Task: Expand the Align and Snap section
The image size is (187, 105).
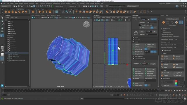Action: pos(133,56)
